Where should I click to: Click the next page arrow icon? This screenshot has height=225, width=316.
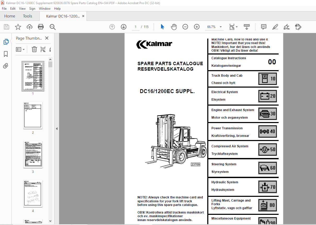point(123,27)
